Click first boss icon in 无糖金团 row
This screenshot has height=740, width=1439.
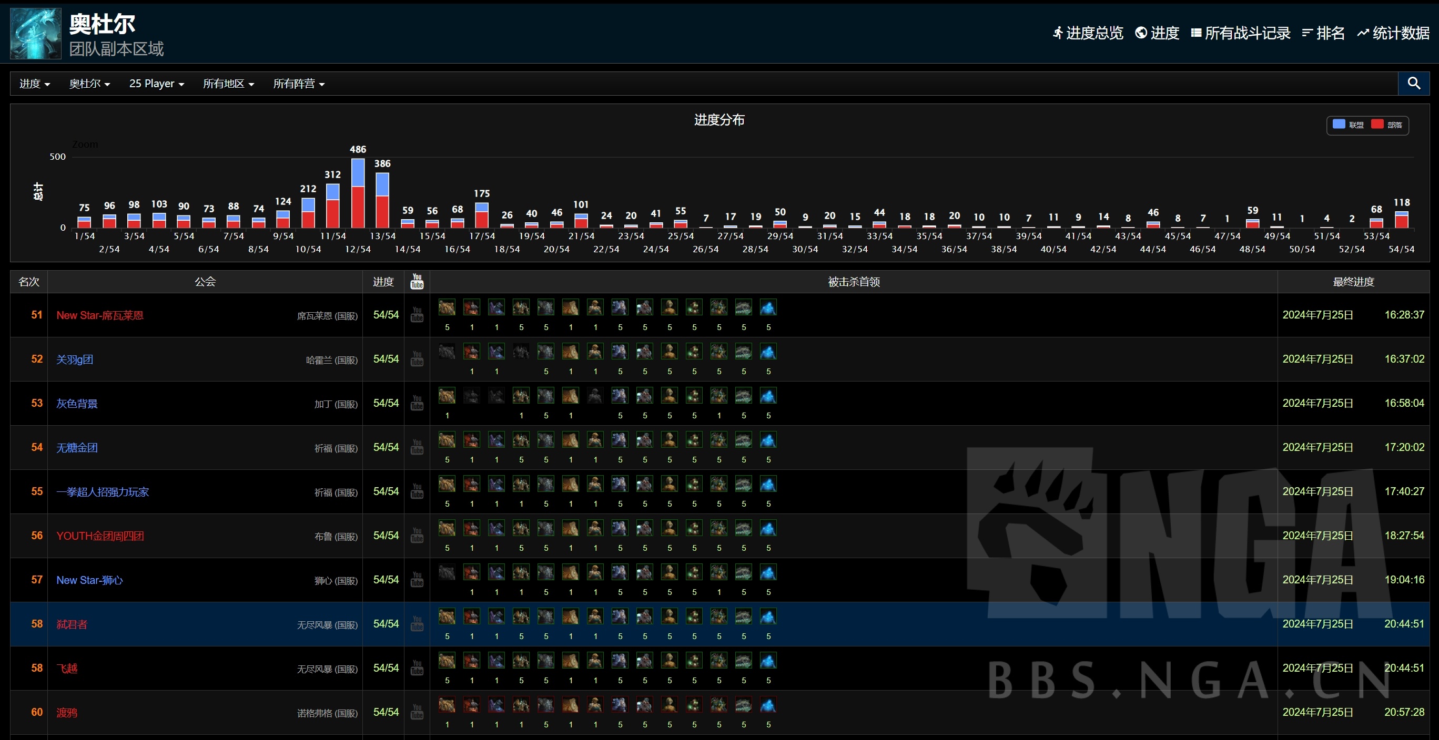[447, 440]
